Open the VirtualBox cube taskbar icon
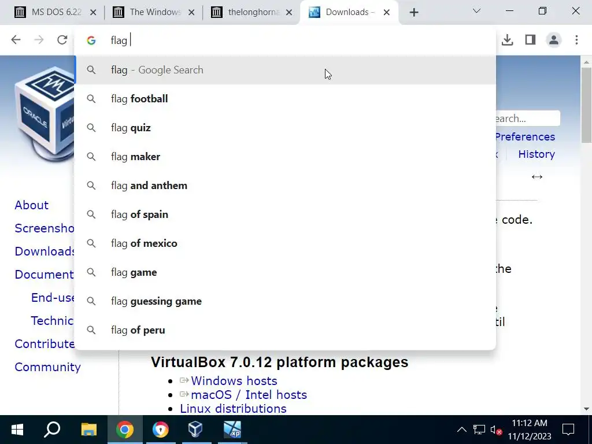 195,430
